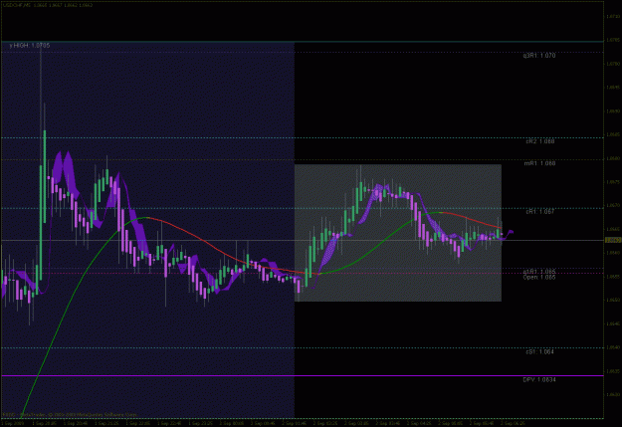Click the 1 Sep 2009 date label on time axis
The width and height of the screenshot is (622, 427).
pos(12,423)
